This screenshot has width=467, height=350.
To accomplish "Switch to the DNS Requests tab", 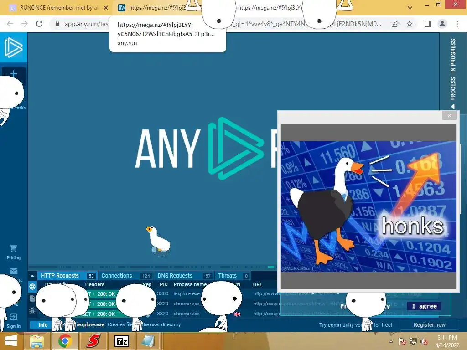I will click(184, 276).
